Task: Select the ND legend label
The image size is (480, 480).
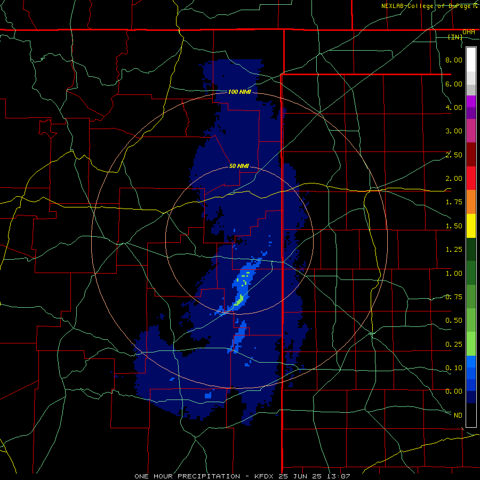Action: (x=458, y=415)
